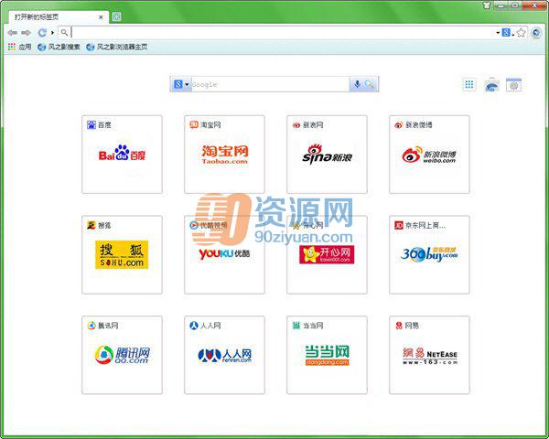Open the 网易 NetEase tile
This screenshot has height=439, width=549.
click(429, 355)
